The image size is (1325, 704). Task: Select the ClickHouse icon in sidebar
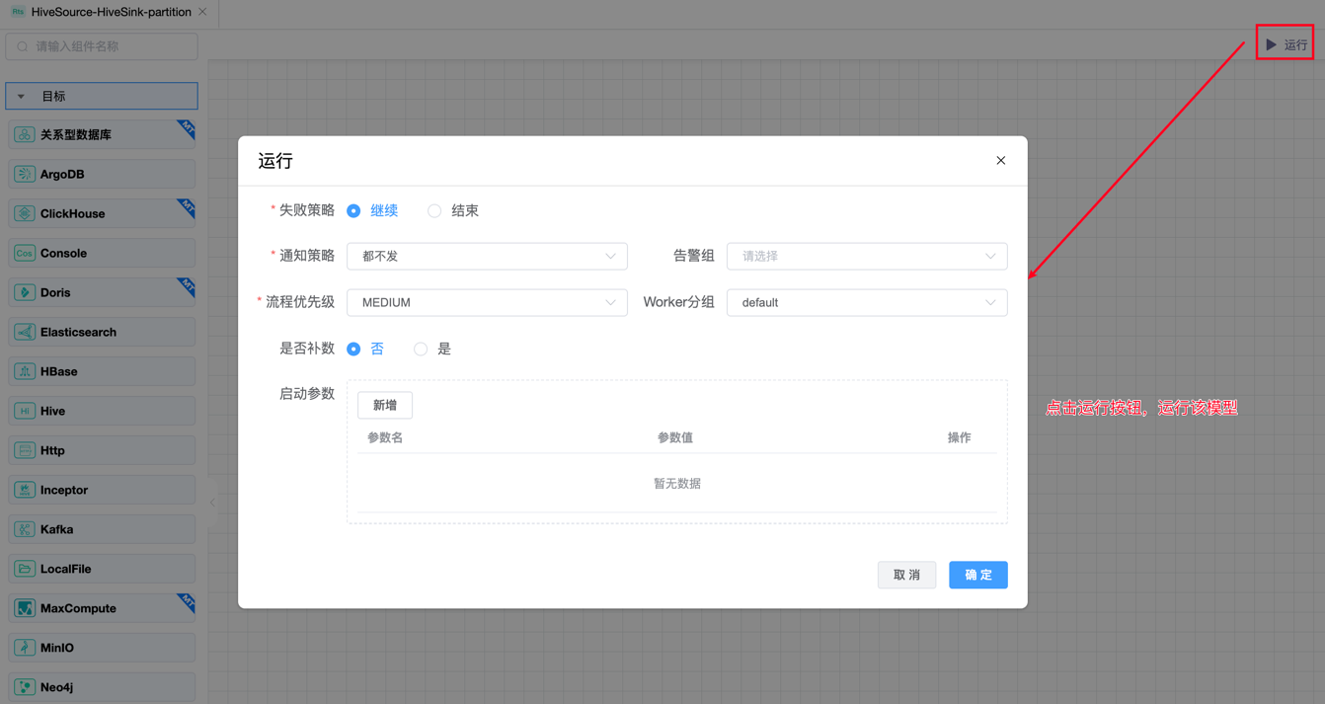click(x=25, y=214)
